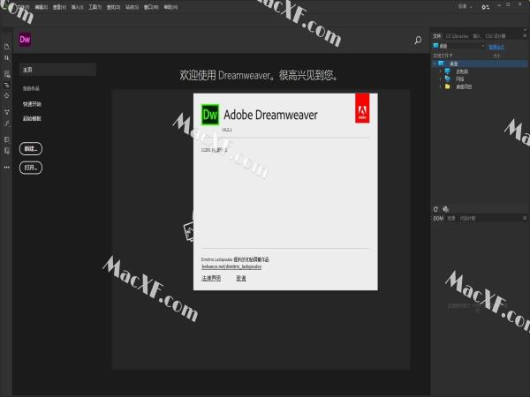Click the green Dw icon in About dialog
The image size is (530, 397).
(x=210, y=115)
